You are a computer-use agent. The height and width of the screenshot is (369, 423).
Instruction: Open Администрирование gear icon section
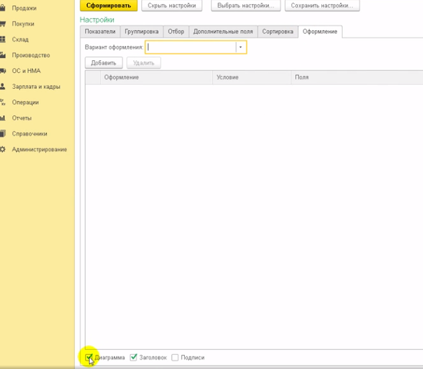[3, 149]
